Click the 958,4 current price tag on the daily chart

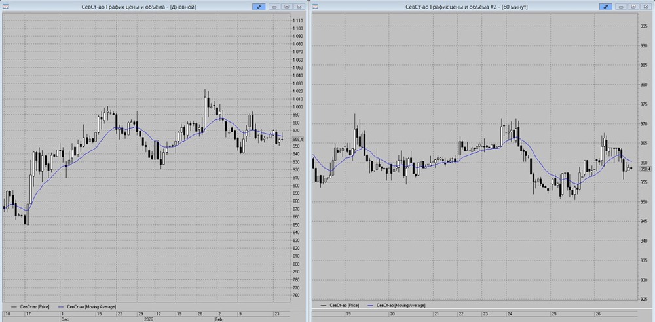(299, 140)
